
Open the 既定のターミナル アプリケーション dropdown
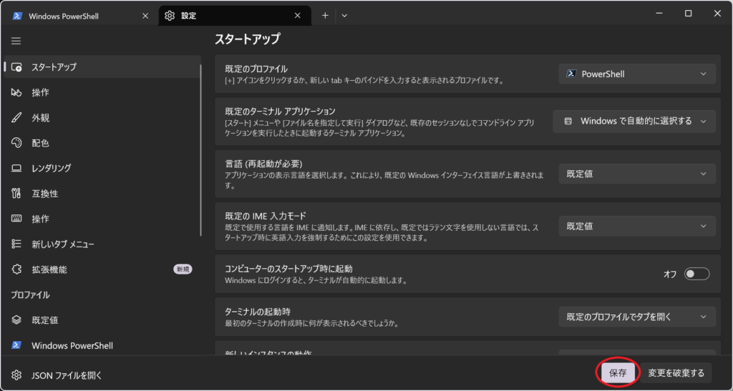(x=634, y=122)
